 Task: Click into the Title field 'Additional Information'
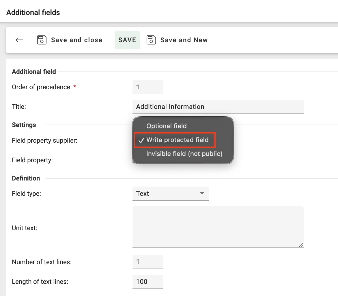(218, 107)
